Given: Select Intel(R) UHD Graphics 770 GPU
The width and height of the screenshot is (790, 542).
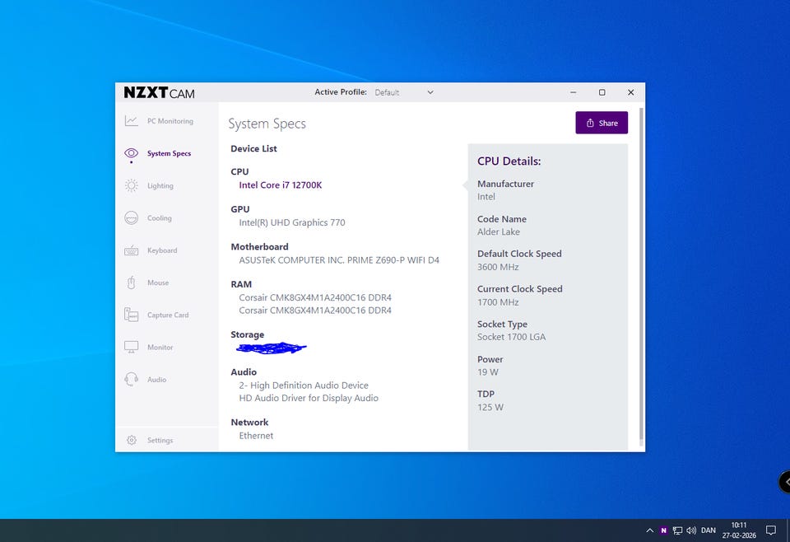Looking at the screenshot, I should [x=291, y=222].
